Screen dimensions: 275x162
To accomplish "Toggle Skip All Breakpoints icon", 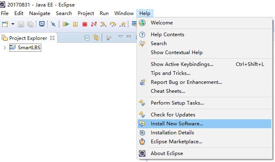I will [x=53, y=24].
